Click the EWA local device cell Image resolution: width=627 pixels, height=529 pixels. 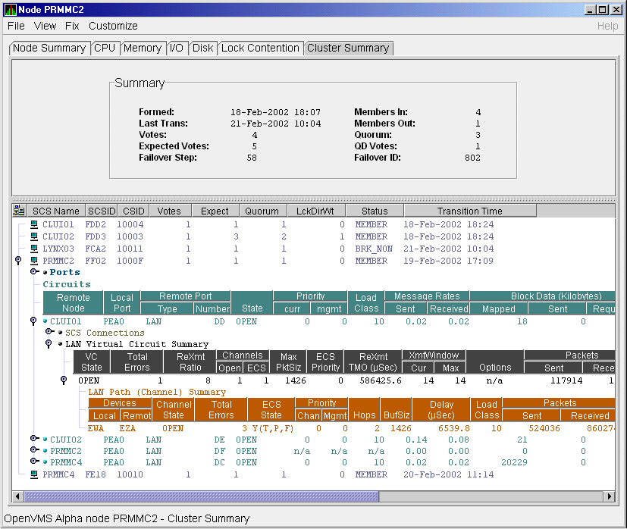(96, 428)
